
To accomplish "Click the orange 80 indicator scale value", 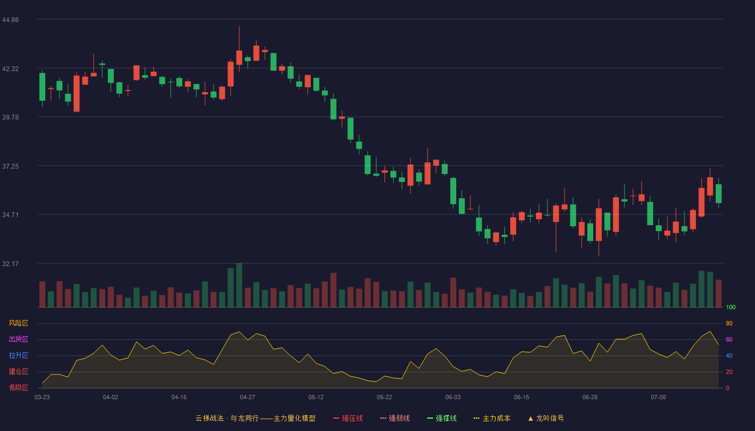I will click(x=729, y=323).
